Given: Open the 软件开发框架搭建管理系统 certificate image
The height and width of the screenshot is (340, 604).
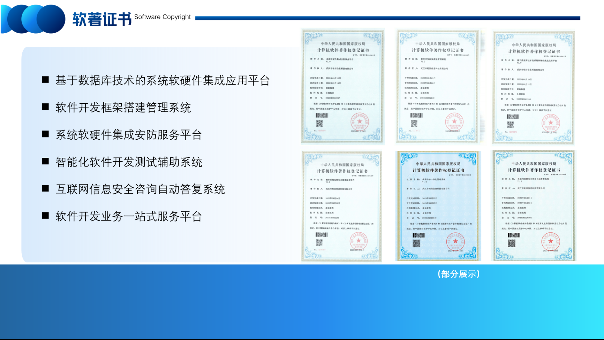Looking at the screenshot, I should pos(437,86).
